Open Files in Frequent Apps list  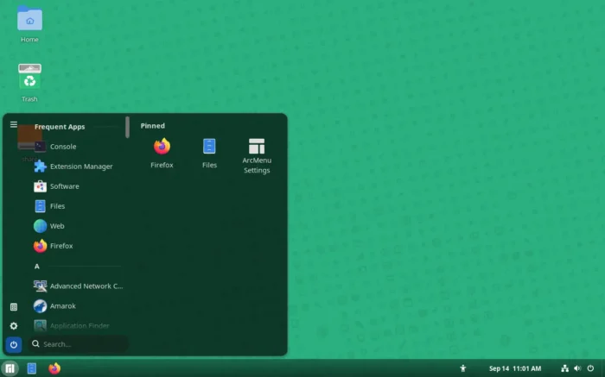77,206
